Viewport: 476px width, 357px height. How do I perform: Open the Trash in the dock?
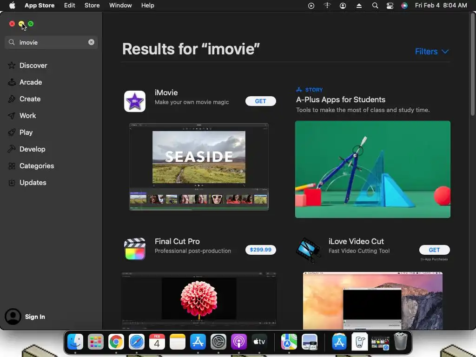coord(400,342)
